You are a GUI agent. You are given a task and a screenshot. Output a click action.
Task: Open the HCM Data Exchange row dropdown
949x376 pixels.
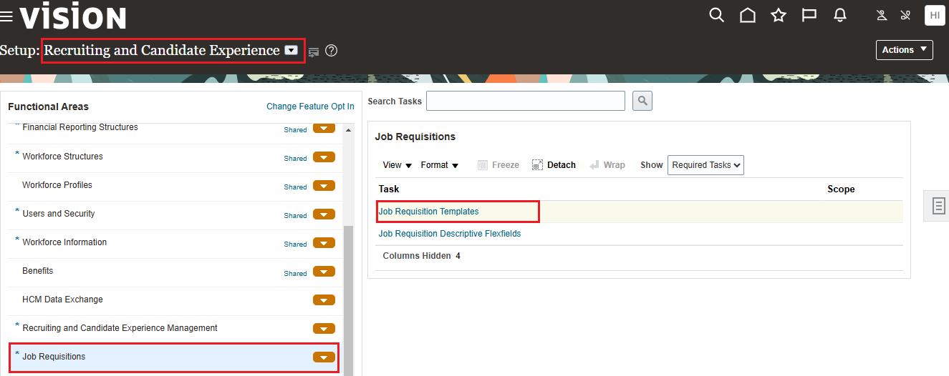tap(324, 300)
